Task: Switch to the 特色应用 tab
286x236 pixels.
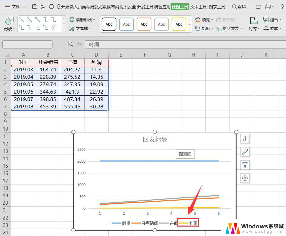Action: tap(162, 7)
